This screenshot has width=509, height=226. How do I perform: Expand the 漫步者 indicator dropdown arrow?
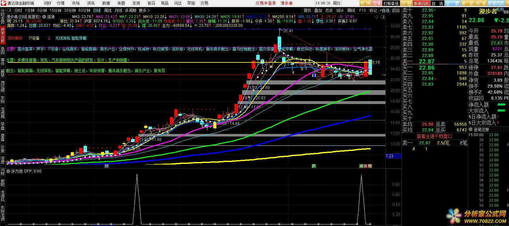click(44, 17)
